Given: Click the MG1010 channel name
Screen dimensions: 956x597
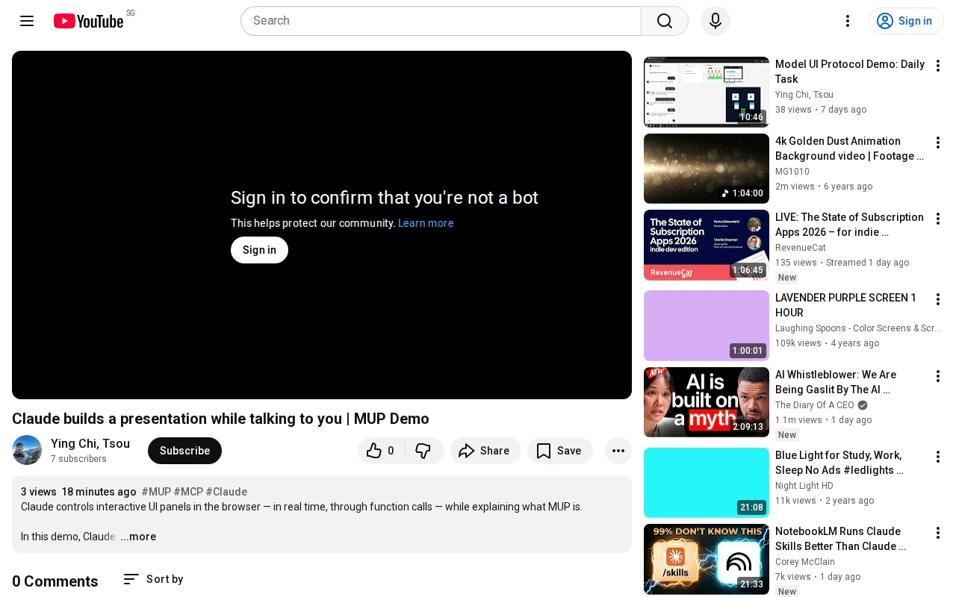Looking at the screenshot, I should click(x=792, y=172).
